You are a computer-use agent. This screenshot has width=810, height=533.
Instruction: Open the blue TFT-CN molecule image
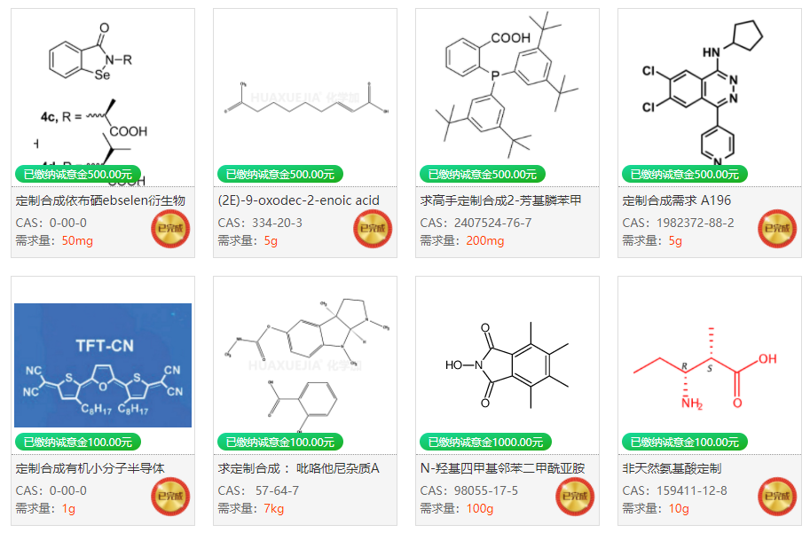(103, 365)
